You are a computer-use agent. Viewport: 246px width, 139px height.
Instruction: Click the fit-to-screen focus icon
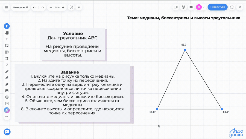click(x=71, y=7)
